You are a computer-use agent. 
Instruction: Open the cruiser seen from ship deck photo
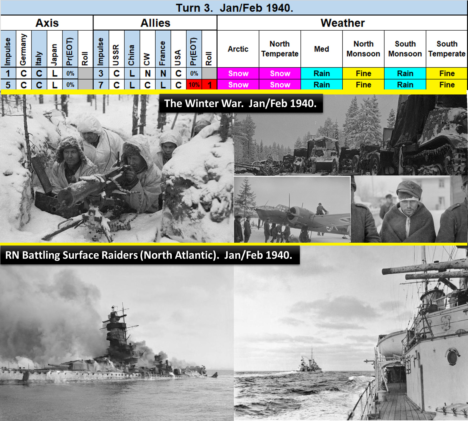point(351,333)
